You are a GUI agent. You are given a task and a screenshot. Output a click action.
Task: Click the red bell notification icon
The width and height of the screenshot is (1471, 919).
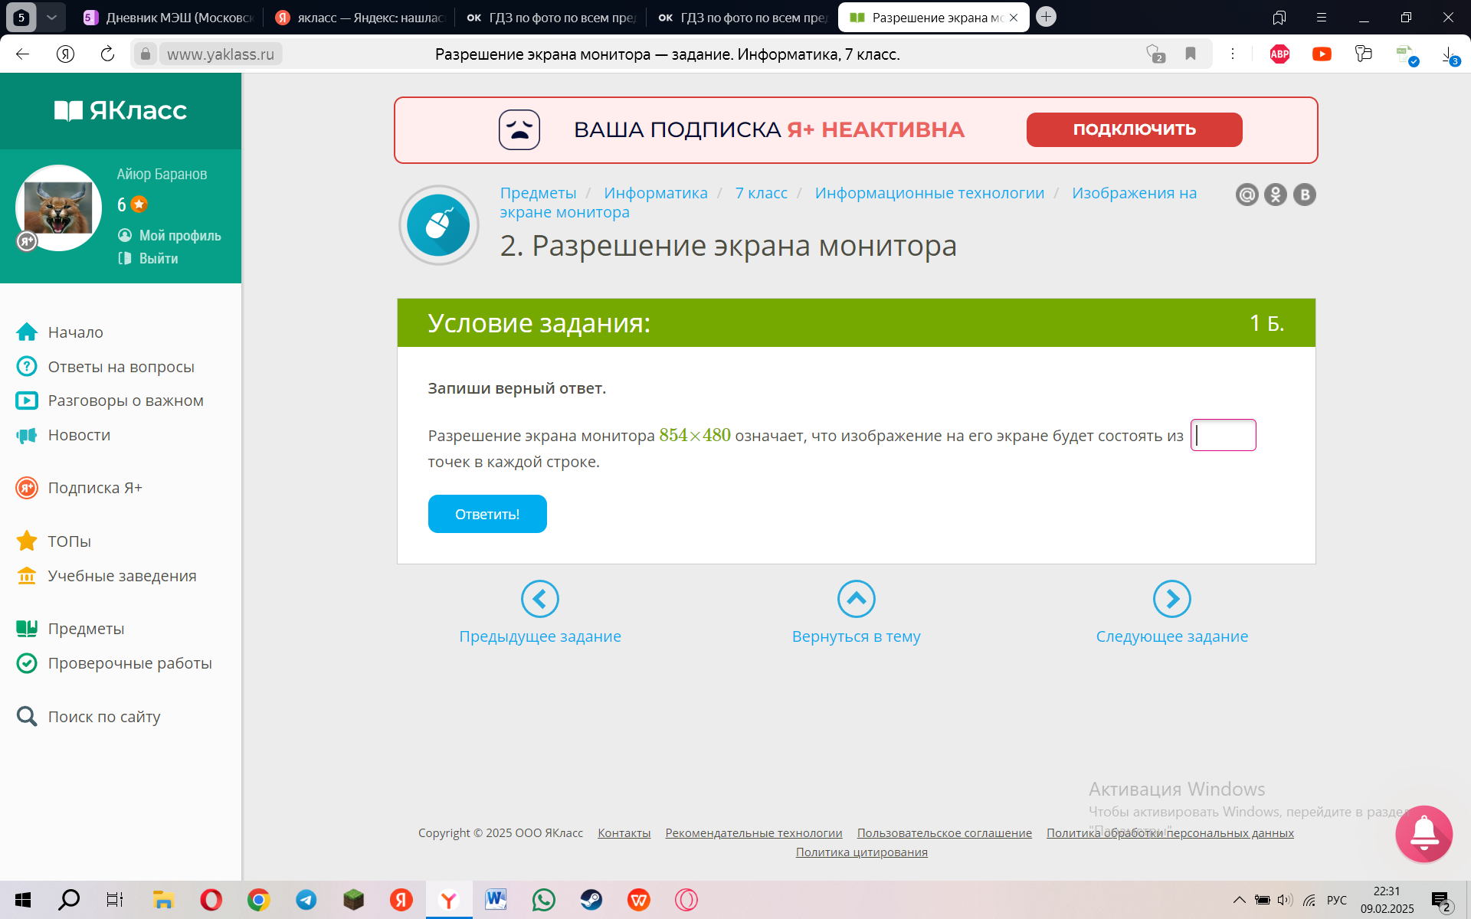1423,833
